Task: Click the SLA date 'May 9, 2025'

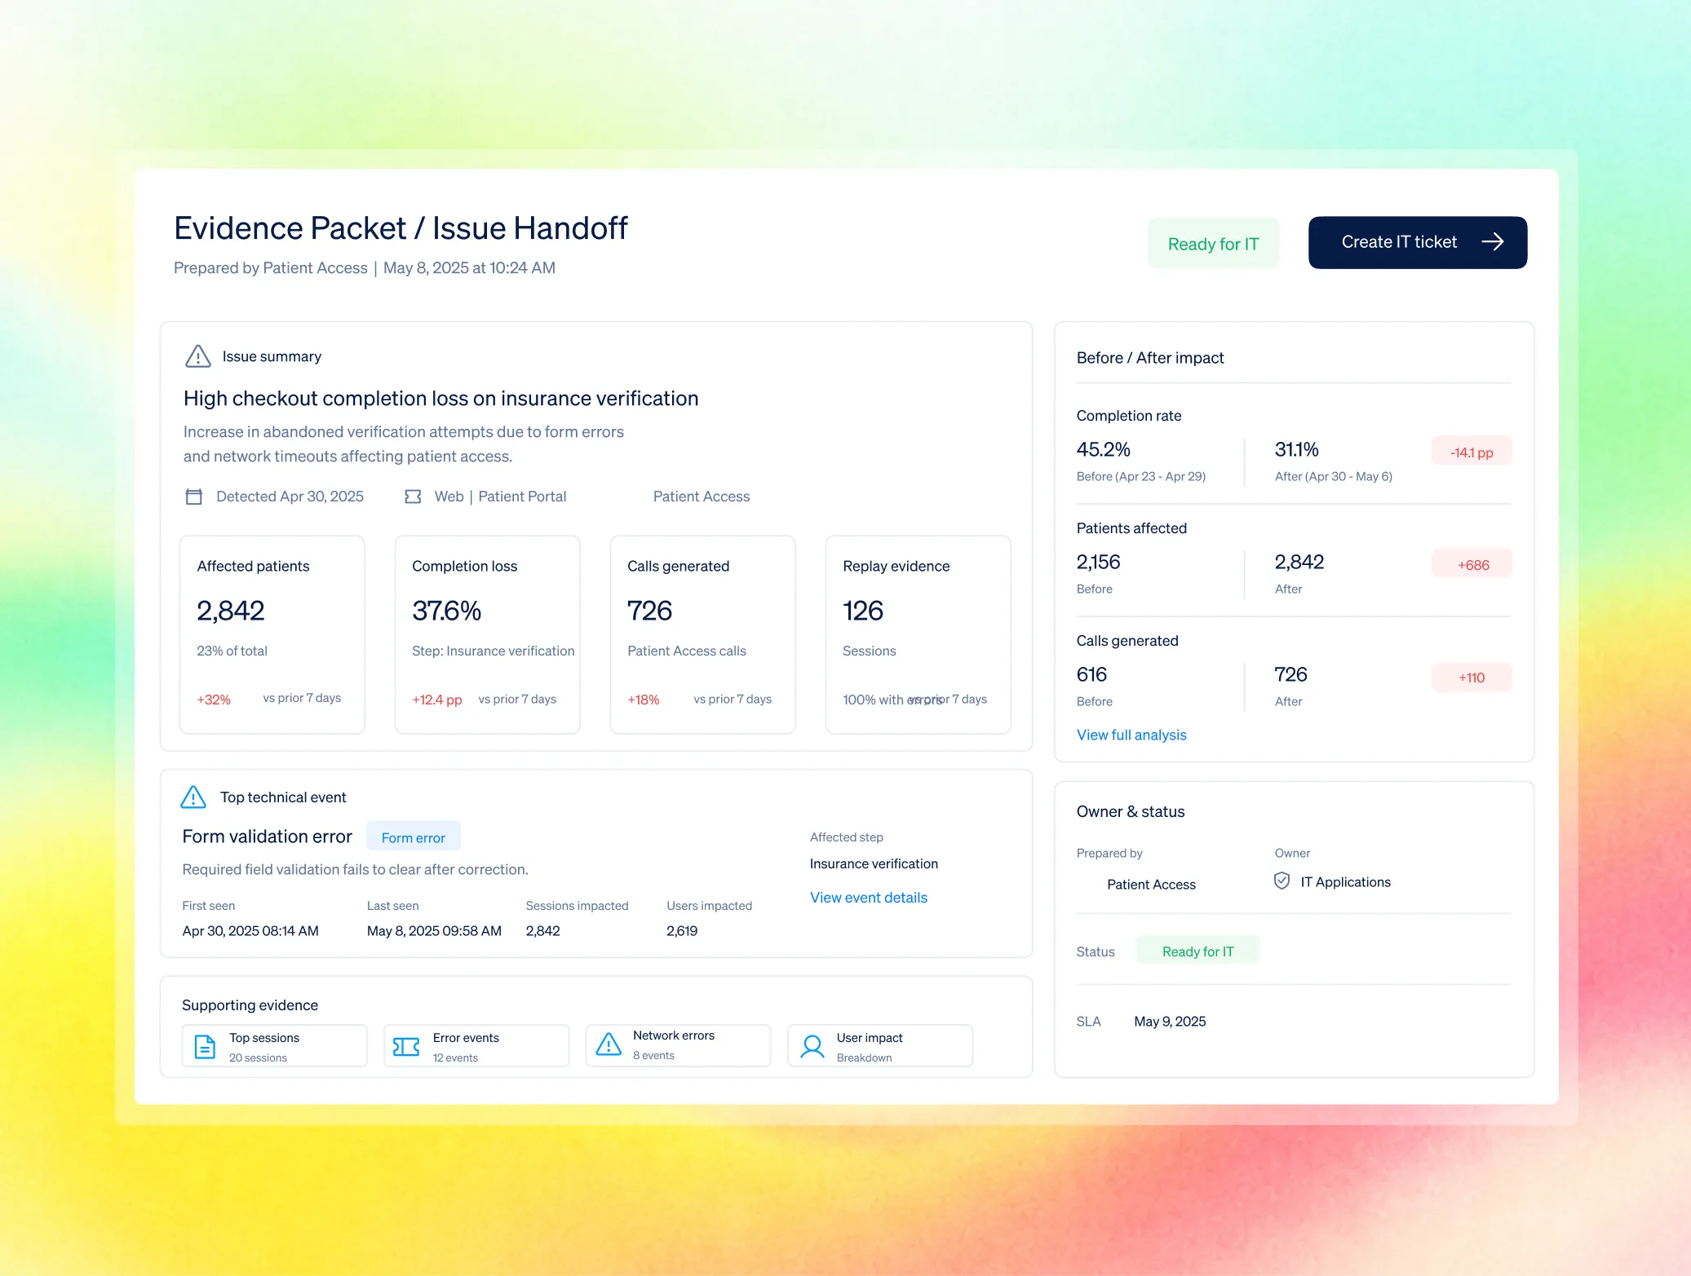Action: click(x=1170, y=1022)
